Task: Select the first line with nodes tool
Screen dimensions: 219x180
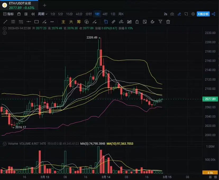Action: click(44, 22)
